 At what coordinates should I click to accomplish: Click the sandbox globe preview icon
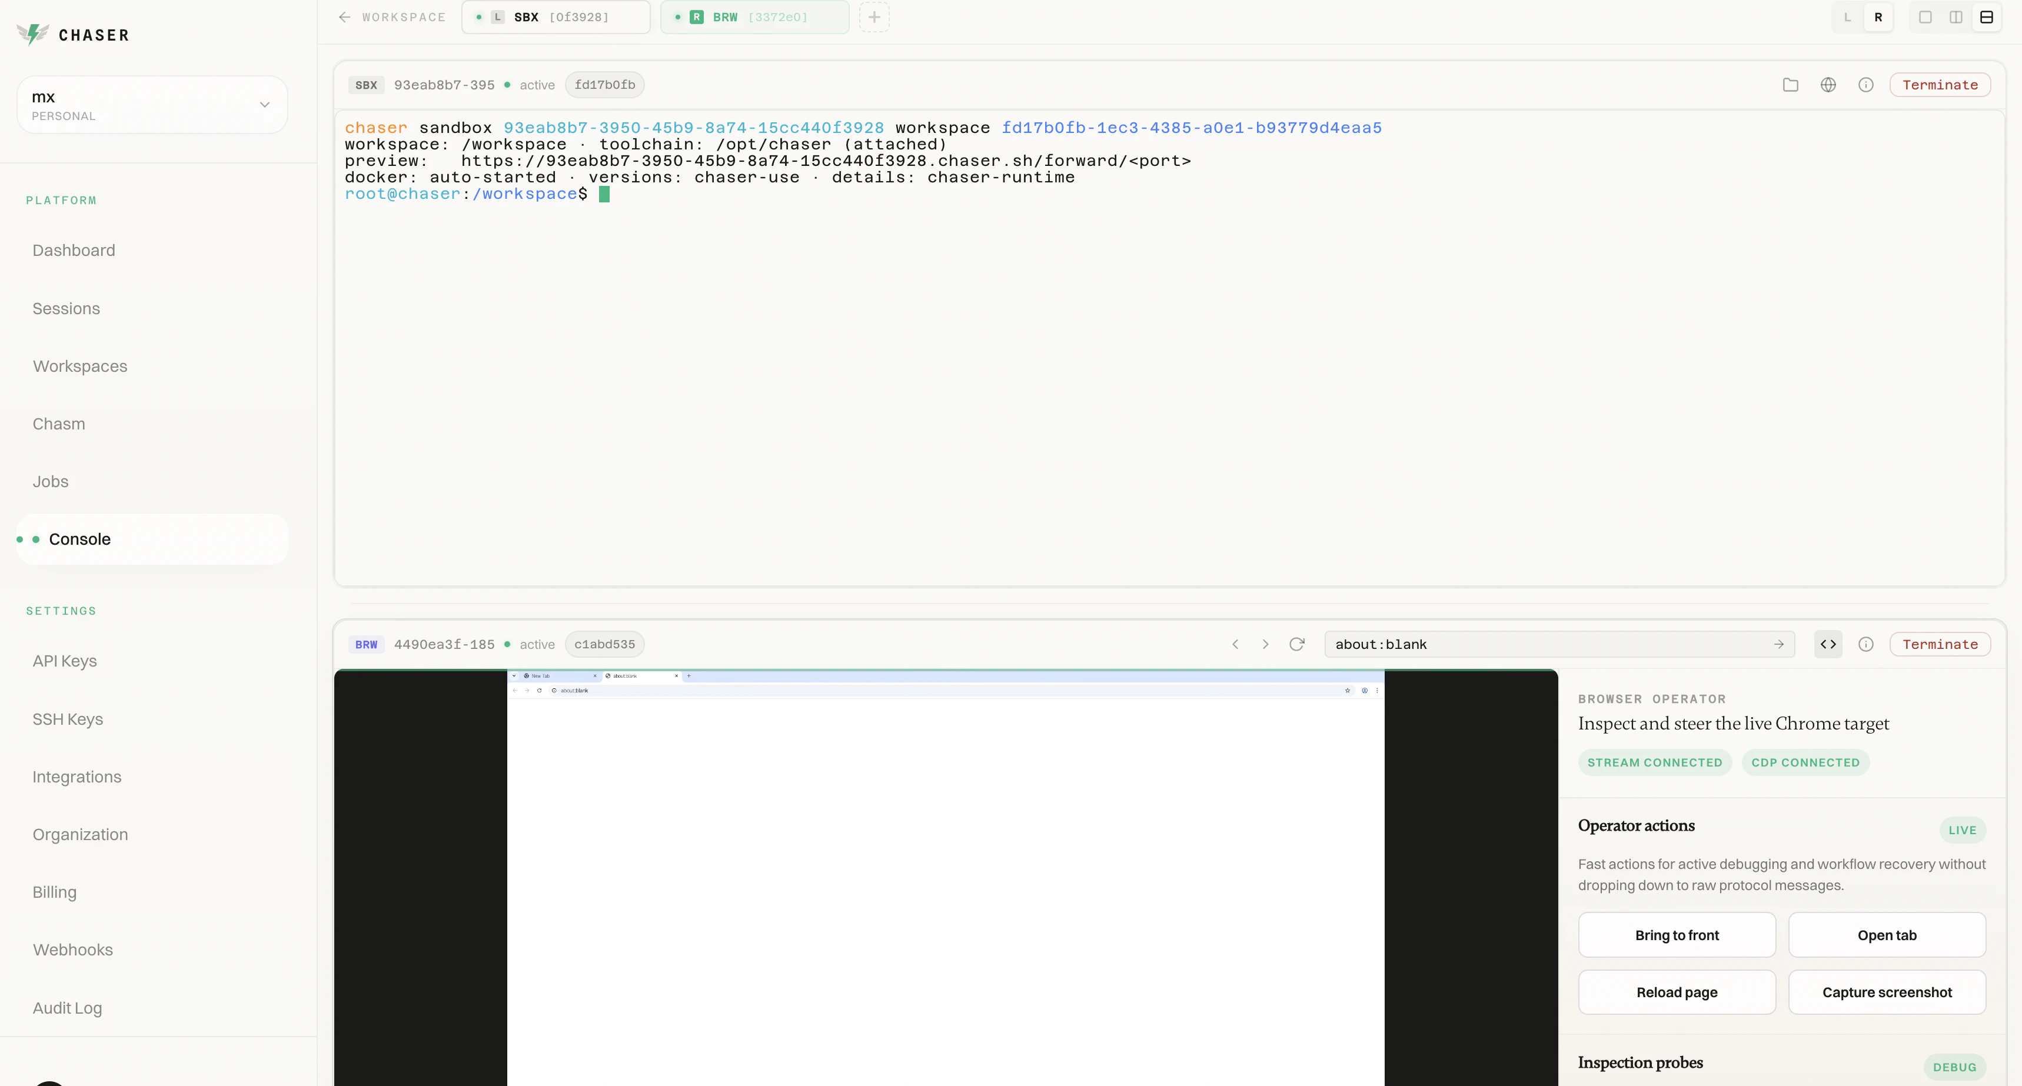1828,85
